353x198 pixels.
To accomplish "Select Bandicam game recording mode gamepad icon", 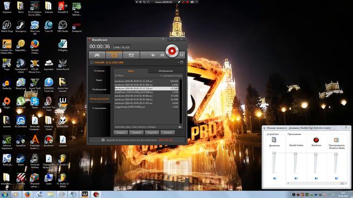I will coord(97,55).
